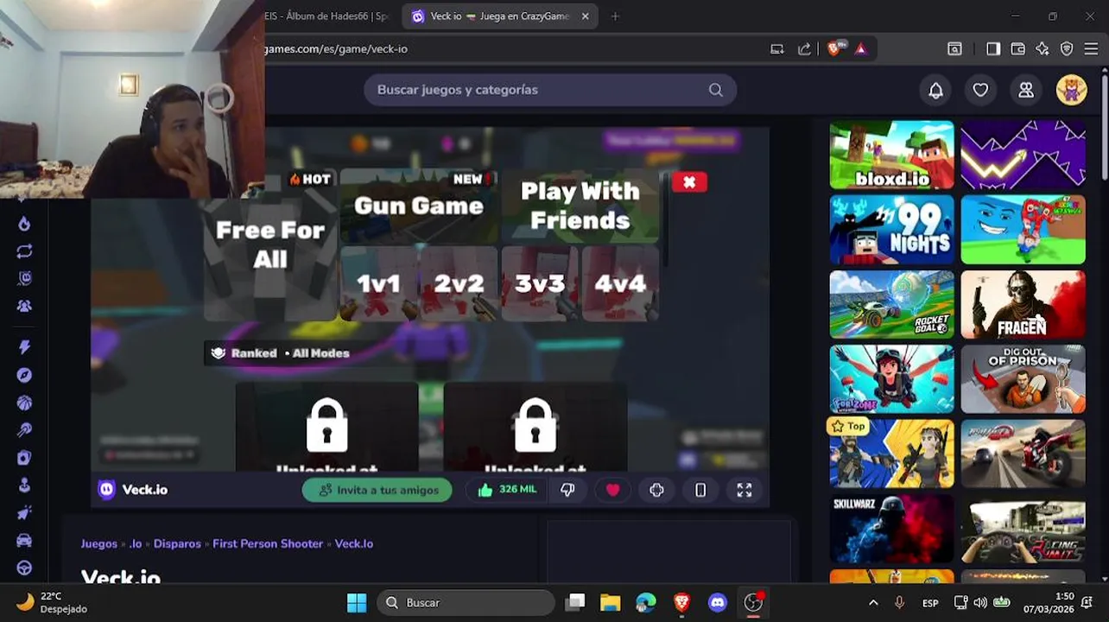Image resolution: width=1109 pixels, height=622 pixels.
Task: Open the updated arrows sidebar icon
Action: (24, 251)
